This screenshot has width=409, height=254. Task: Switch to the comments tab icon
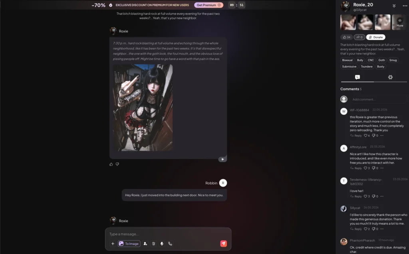(357, 77)
